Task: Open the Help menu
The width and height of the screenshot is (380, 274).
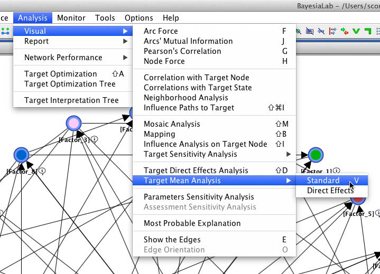Action: point(171,17)
